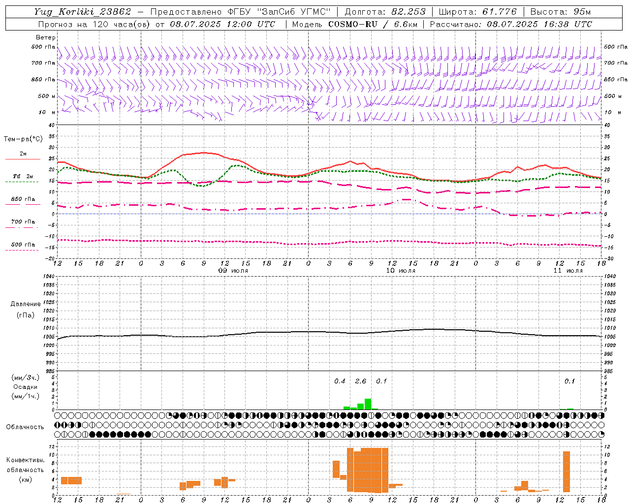630x504 pixels.
Task: Select the (мм/3ч.) precipitation unit label
Action: [x=26, y=378]
